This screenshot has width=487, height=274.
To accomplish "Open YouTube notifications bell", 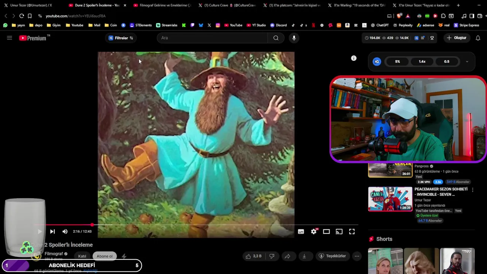I will point(478,38).
